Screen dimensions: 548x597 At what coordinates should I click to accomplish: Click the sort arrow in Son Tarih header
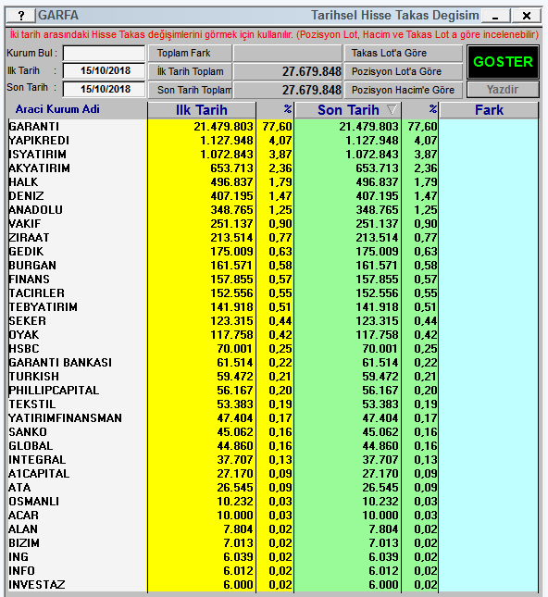coord(392,110)
